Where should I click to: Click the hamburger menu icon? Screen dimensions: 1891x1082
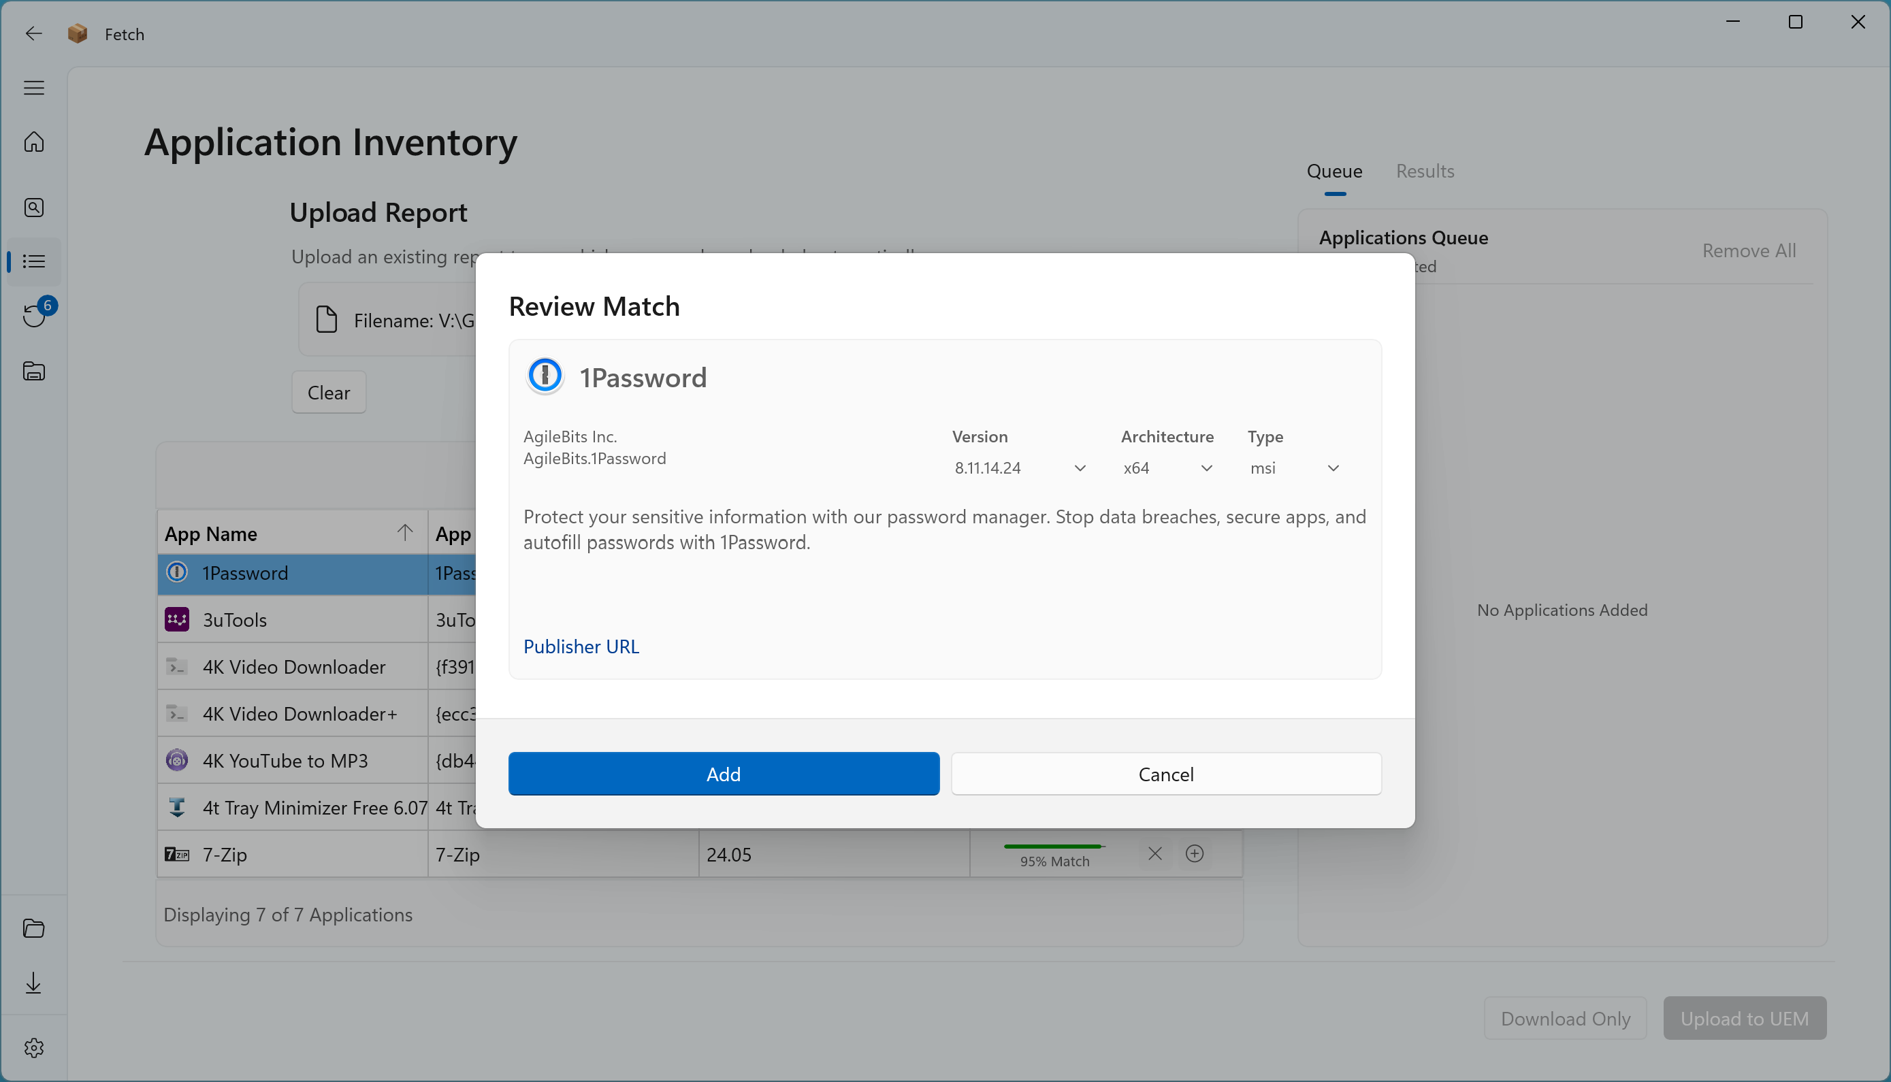(x=33, y=88)
